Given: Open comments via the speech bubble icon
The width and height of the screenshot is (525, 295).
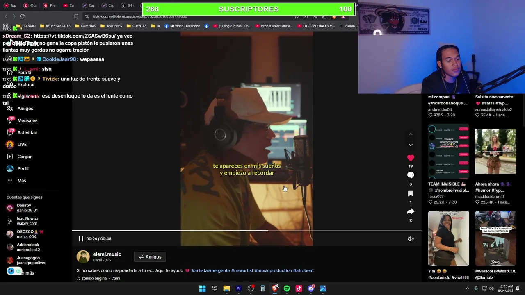Looking at the screenshot, I should tap(411, 175).
